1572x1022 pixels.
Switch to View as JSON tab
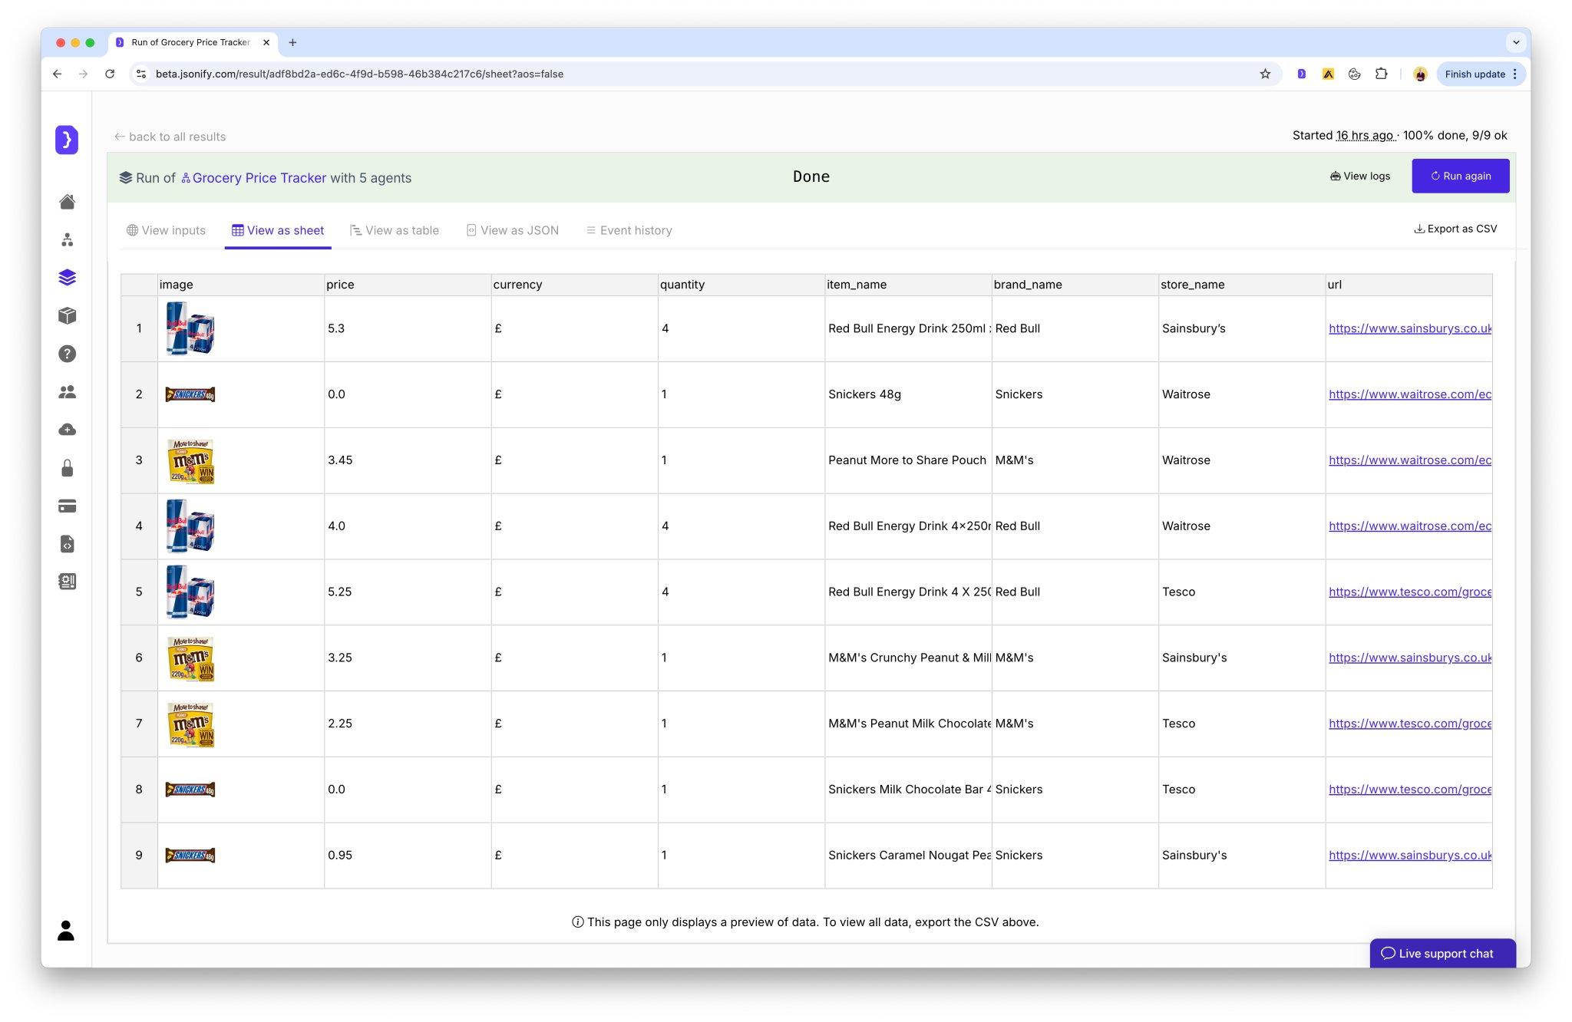(x=513, y=230)
